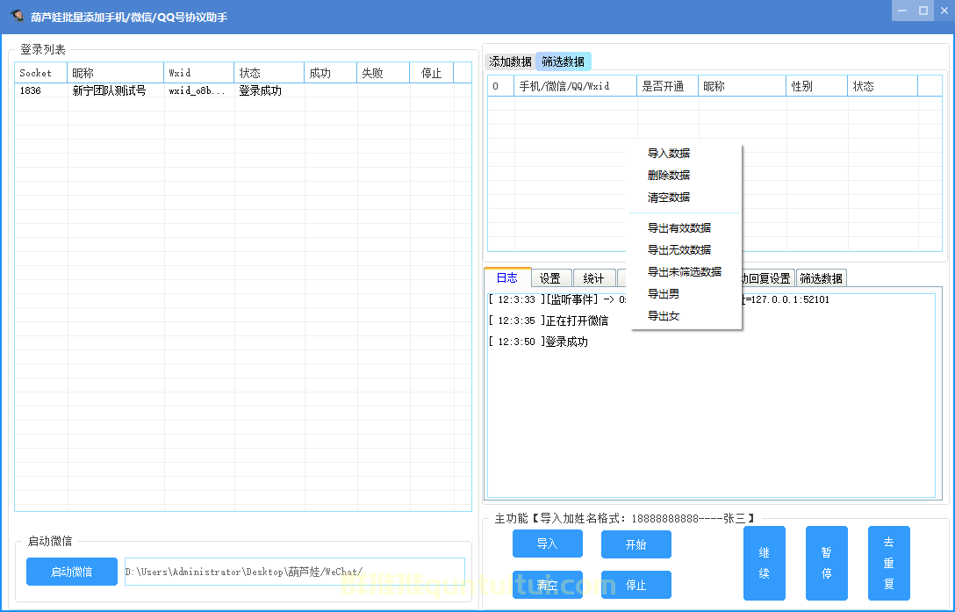Viewport: 955px width, 612px height.
Task: Select 导出男 from the context menu
Action: tap(664, 294)
